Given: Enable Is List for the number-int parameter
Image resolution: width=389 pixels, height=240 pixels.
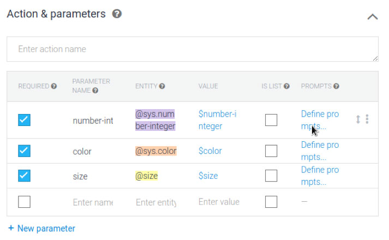Looking at the screenshot, I should coord(271,120).
